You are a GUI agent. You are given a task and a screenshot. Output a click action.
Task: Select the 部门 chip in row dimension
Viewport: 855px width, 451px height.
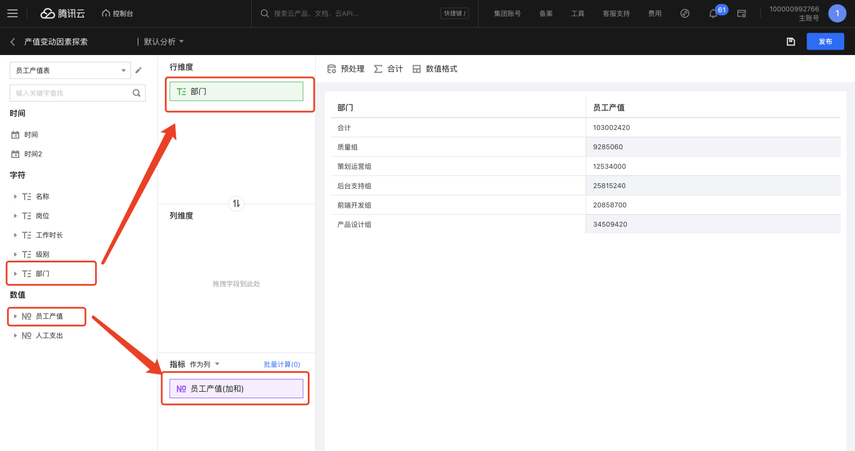[236, 91]
